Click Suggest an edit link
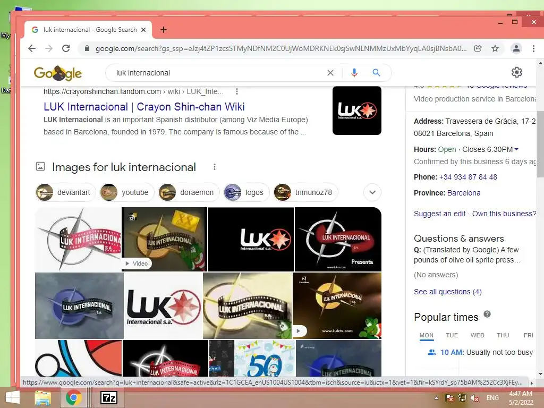Image resolution: width=544 pixels, height=408 pixels. pyautogui.click(x=439, y=214)
